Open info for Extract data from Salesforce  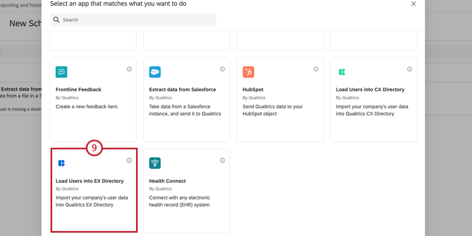[223, 69]
